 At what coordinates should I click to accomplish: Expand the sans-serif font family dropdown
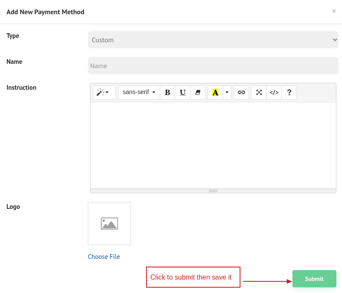click(139, 92)
